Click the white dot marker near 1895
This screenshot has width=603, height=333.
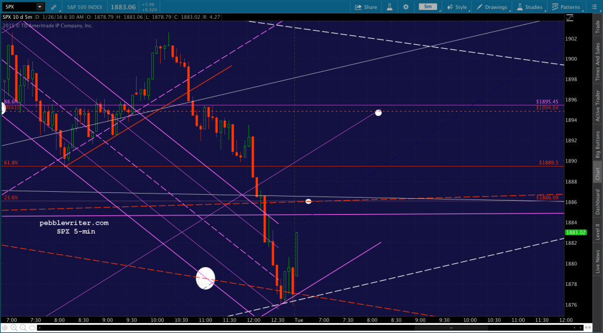[x=379, y=112]
